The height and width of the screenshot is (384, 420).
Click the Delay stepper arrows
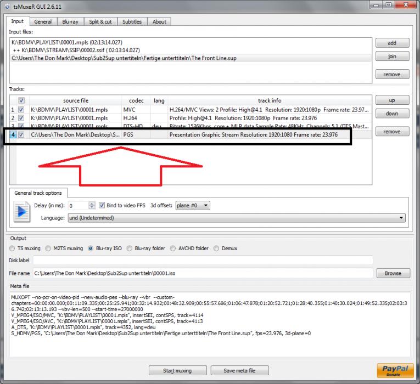(92, 206)
